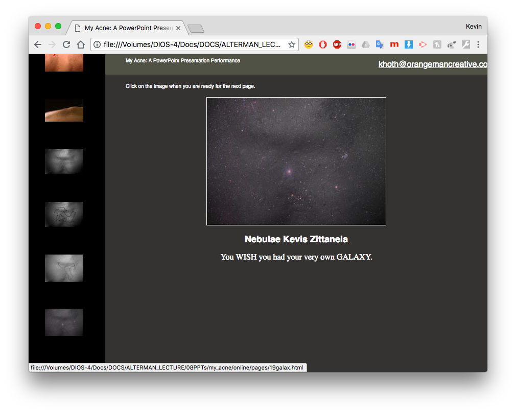Open the Opera-style red O extension

[x=323, y=44]
